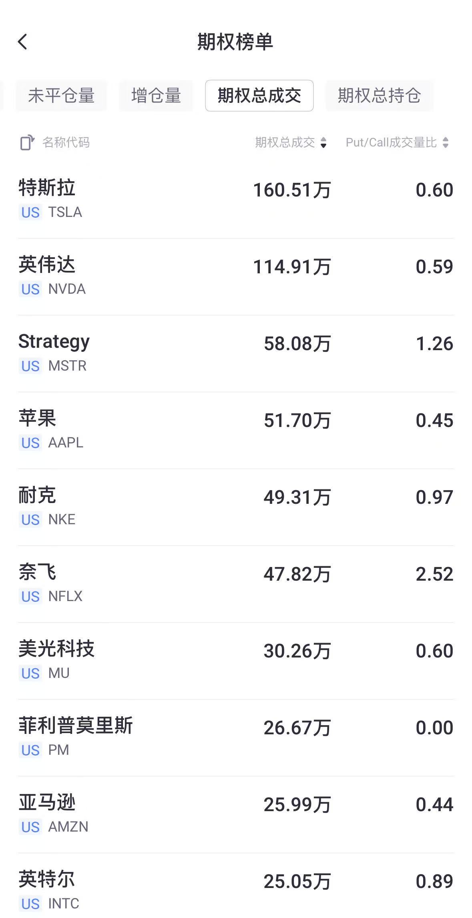Open the 期权总持仓 tab

pyautogui.click(x=379, y=96)
